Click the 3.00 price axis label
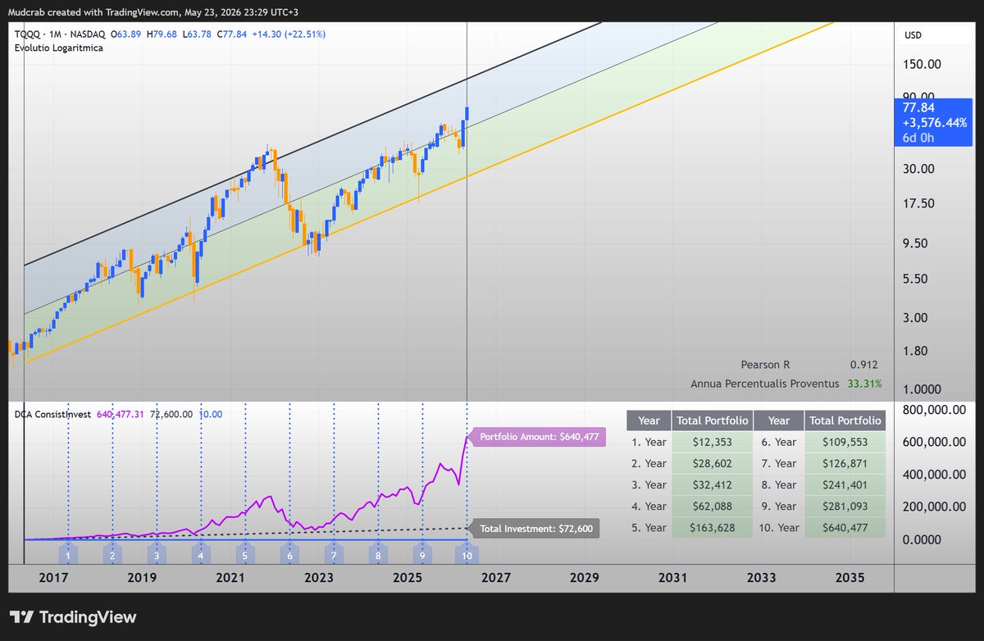The width and height of the screenshot is (984, 641). pyautogui.click(x=916, y=317)
